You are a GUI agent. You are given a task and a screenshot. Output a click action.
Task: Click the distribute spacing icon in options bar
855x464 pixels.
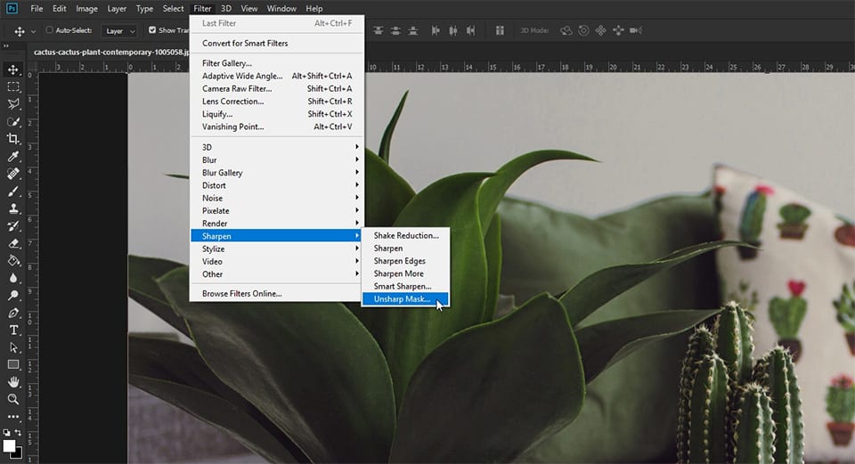tap(500, 30)
